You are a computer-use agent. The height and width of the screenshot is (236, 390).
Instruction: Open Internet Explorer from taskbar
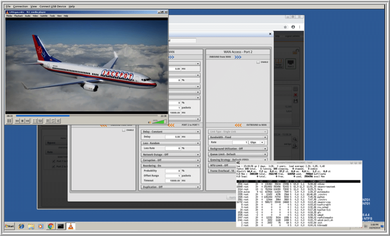coord(21,226)
